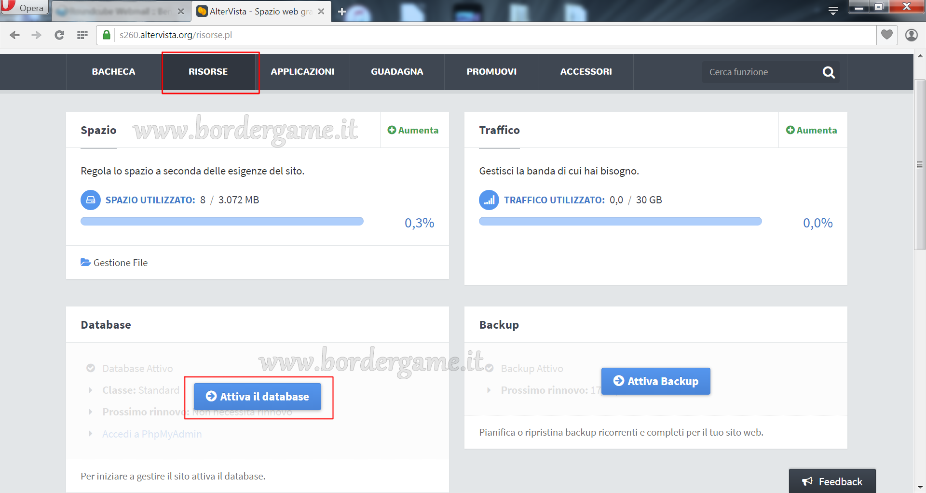Image resolution: width=926 pixels, height=493 pixels.
Task: Open the APPLICAZIONI menu
Action: [x=302, y=72]
